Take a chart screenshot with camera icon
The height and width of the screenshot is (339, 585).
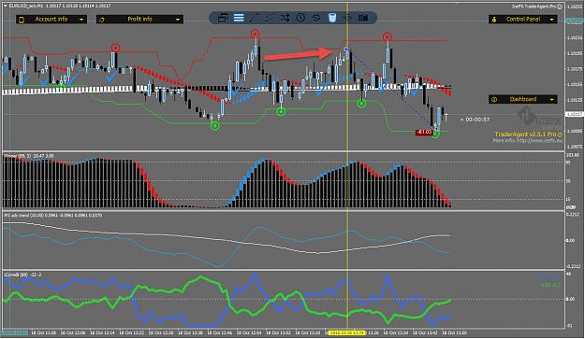pos(362,18)
